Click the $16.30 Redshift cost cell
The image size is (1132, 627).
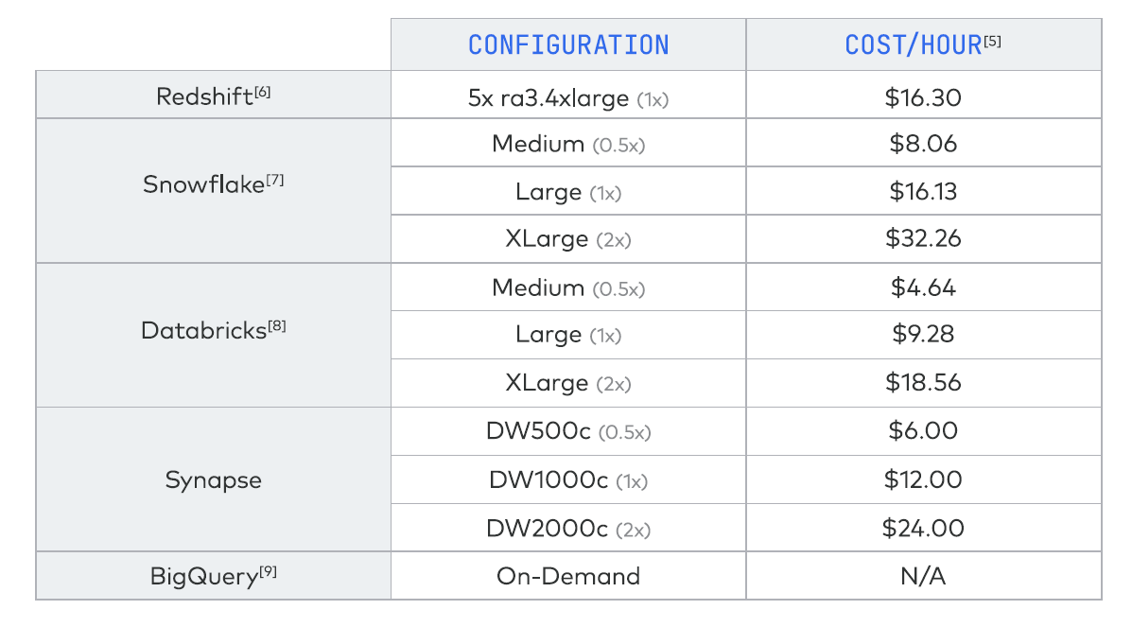coord(923,97)
